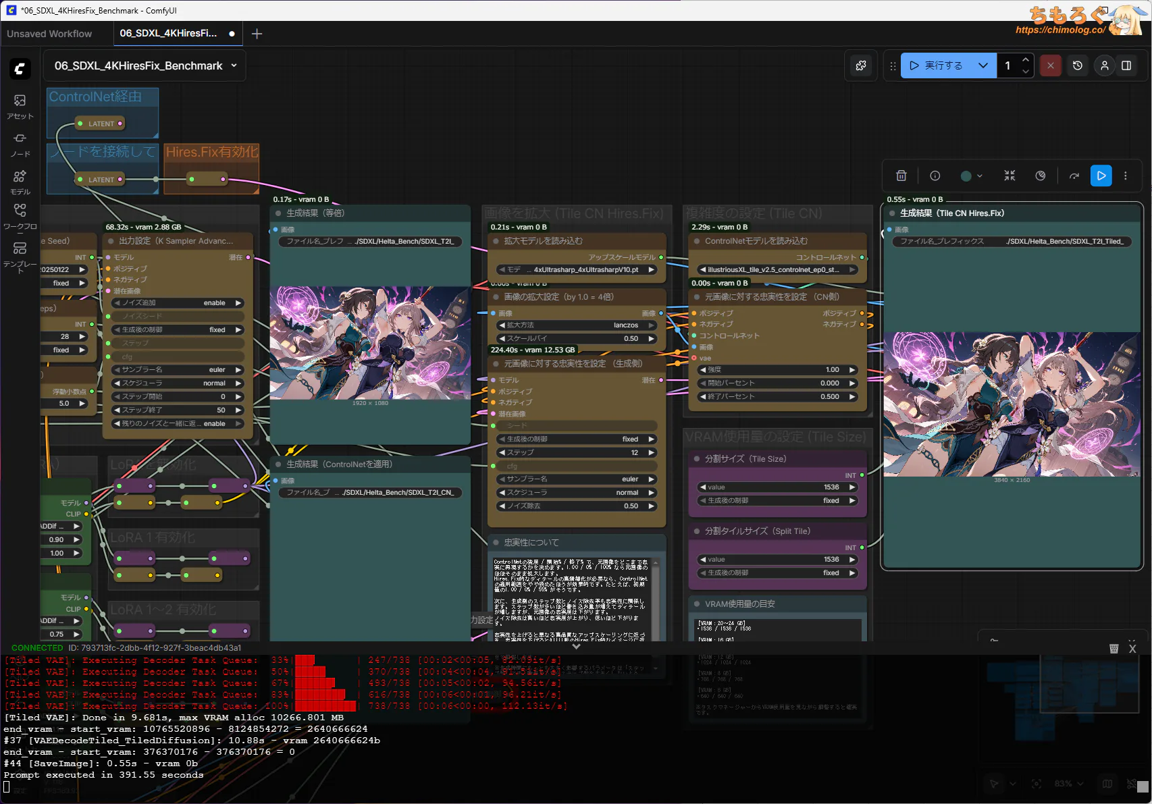Open the アセット (Assets) sidebar panel
The width and height of the screenshot is (1152, 804).
point(20,106)
